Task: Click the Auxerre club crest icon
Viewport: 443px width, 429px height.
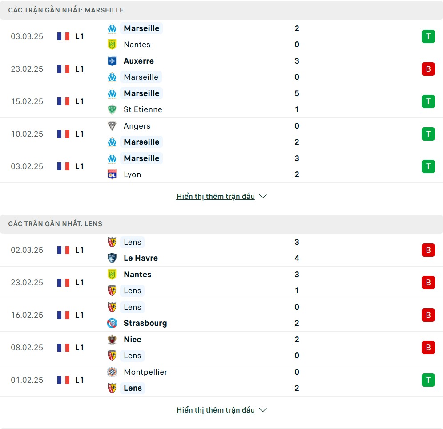Action: point(112,61)
